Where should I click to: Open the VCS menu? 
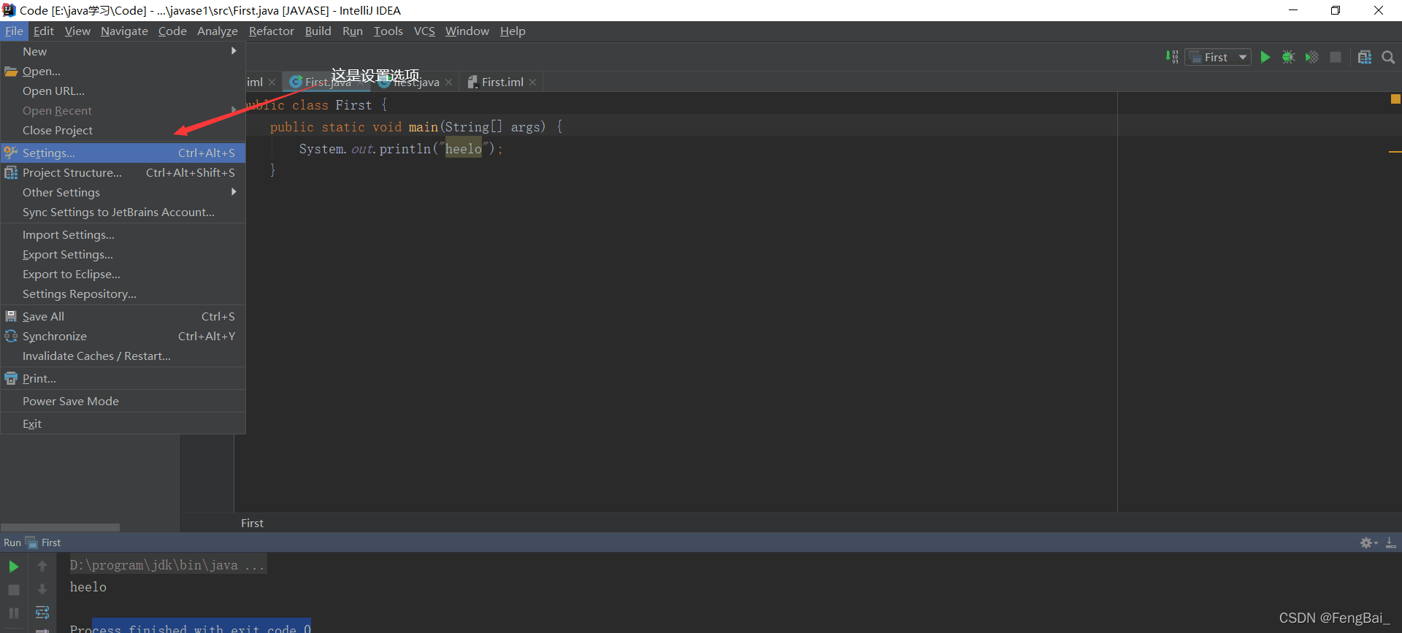424,31
